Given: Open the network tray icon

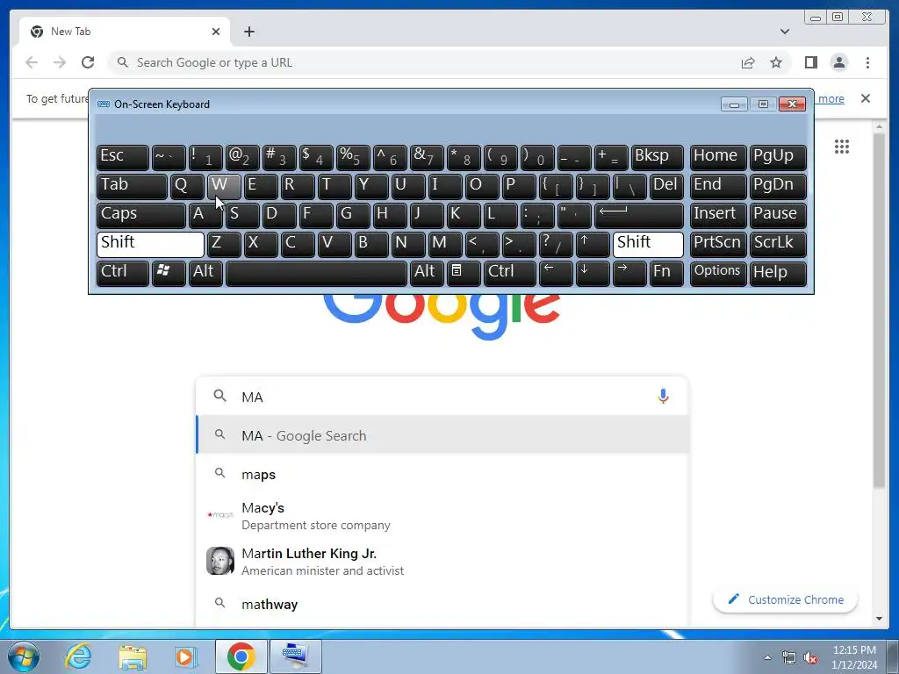Looking at the screenshot, I should [x=789, y=658].
